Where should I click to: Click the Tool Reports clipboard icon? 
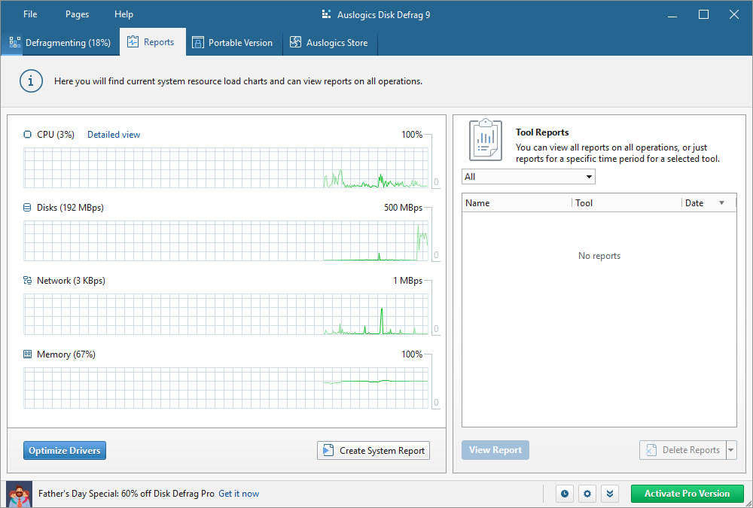486,140
